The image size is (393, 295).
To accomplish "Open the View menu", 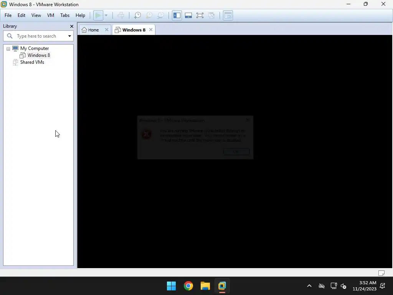I will pyautogui.click(x=36, y=15).
